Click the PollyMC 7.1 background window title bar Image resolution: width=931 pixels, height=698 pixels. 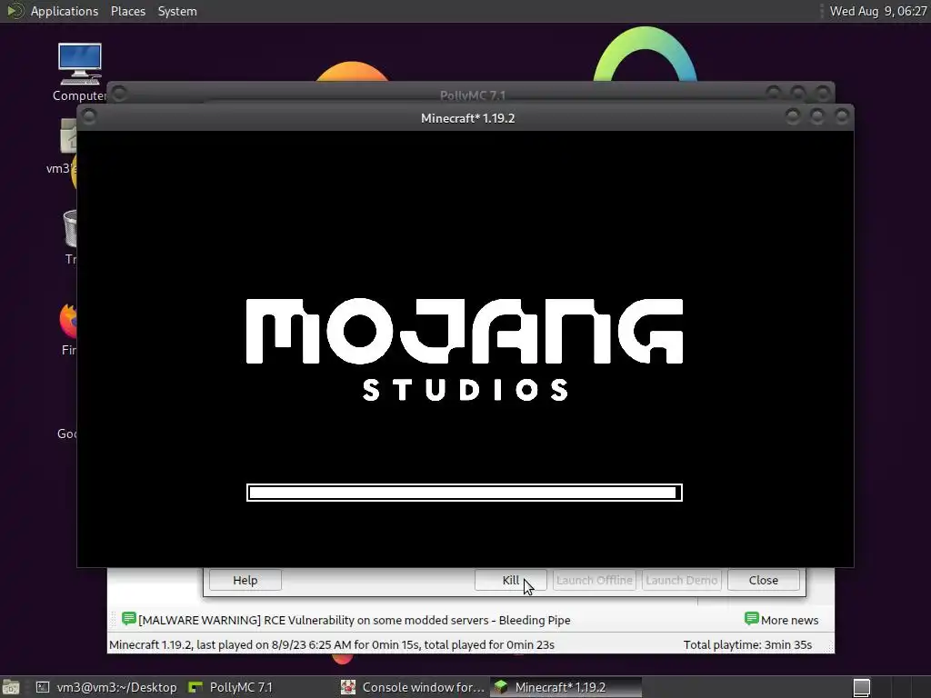[472, 94]
